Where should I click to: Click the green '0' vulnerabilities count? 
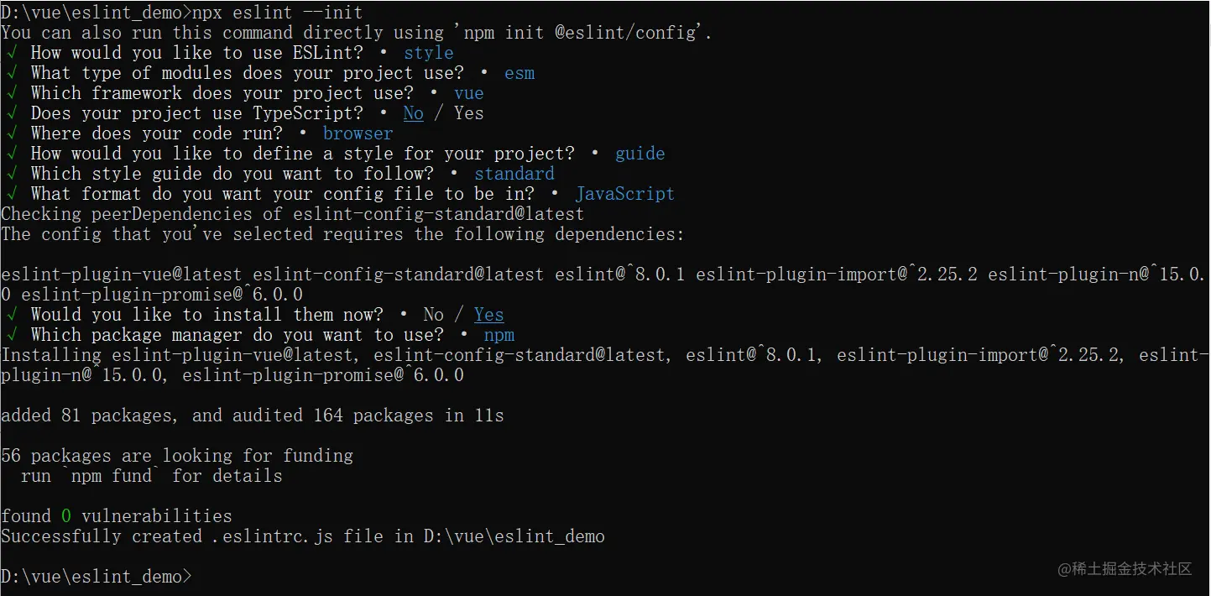[x=66, y=516]
